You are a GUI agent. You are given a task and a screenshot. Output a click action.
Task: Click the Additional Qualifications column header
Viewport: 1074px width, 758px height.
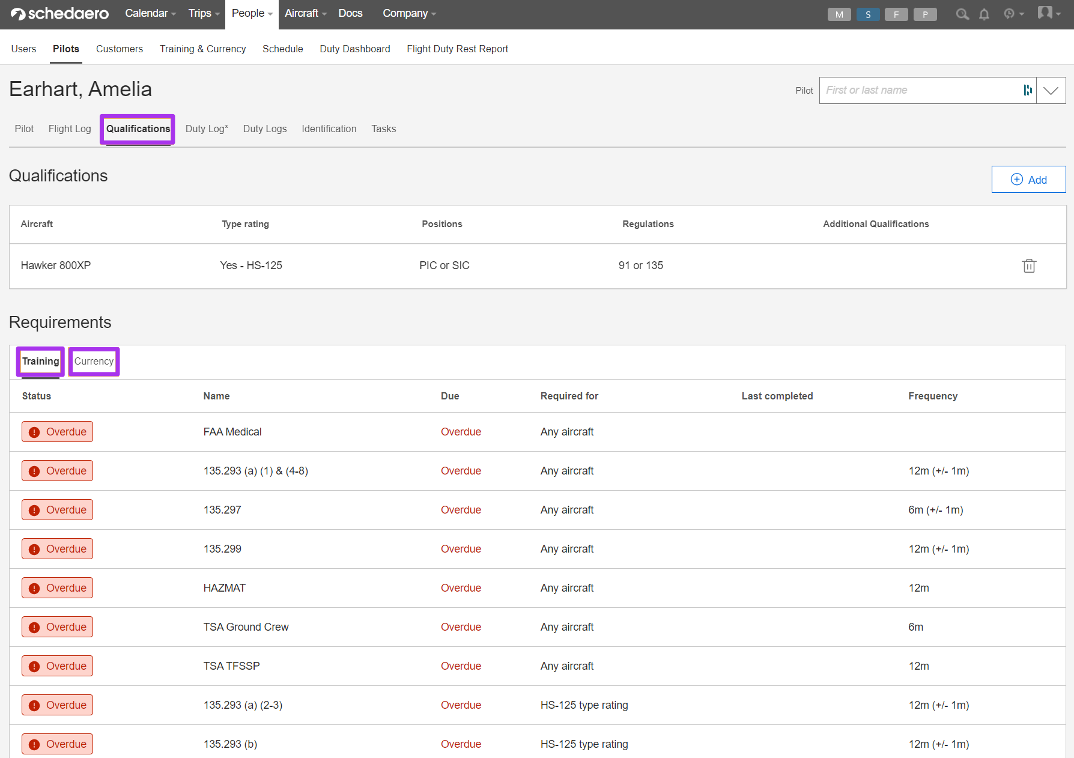click(876, 224)
